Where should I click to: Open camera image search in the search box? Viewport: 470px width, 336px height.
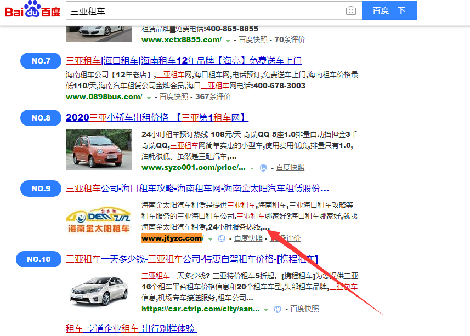tap(350, 11)
